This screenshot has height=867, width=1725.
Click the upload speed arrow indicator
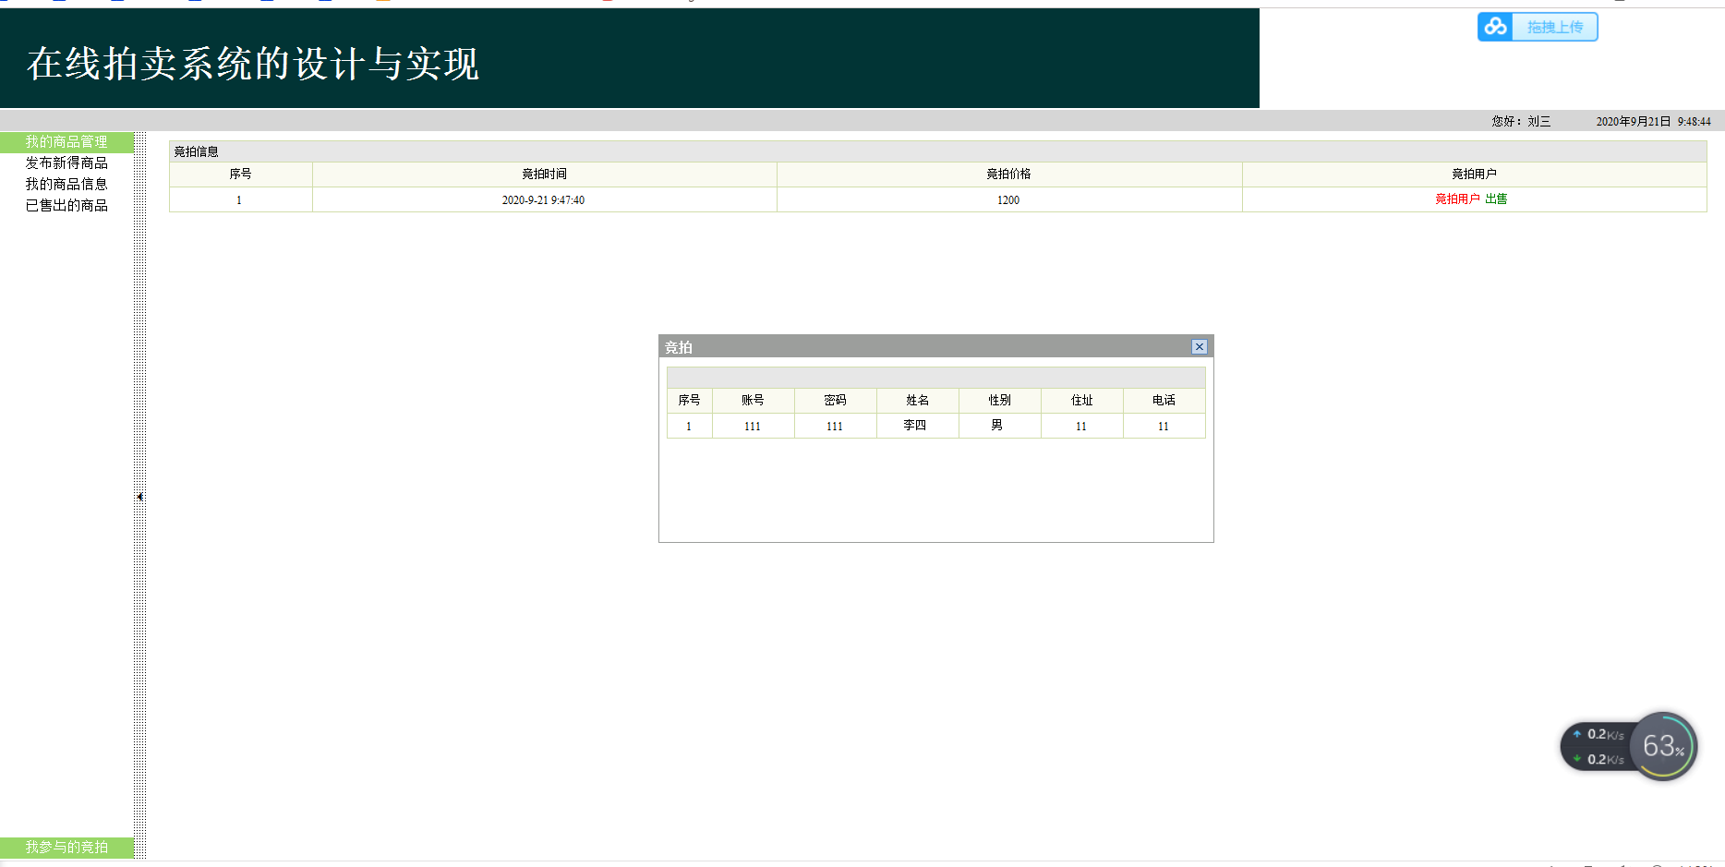(x=1577, y=734)
